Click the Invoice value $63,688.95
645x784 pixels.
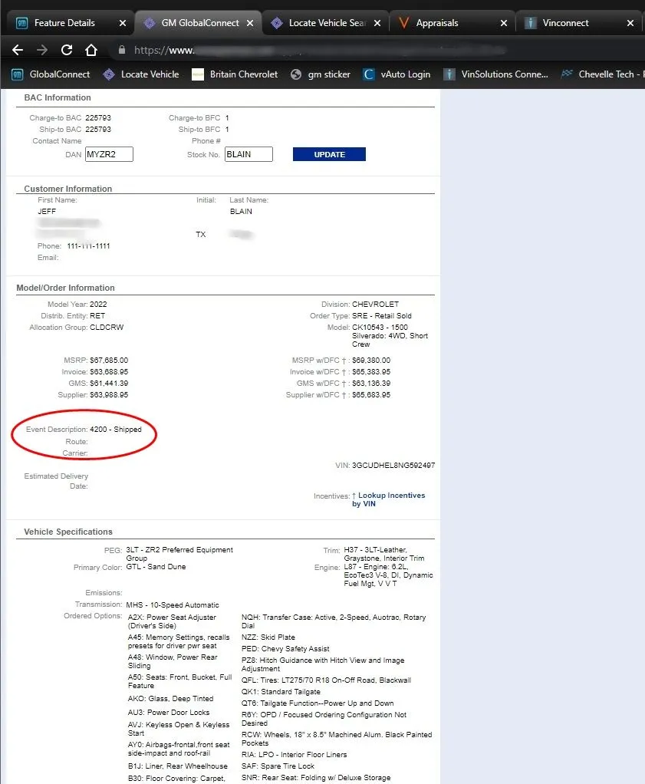(109, 371)
